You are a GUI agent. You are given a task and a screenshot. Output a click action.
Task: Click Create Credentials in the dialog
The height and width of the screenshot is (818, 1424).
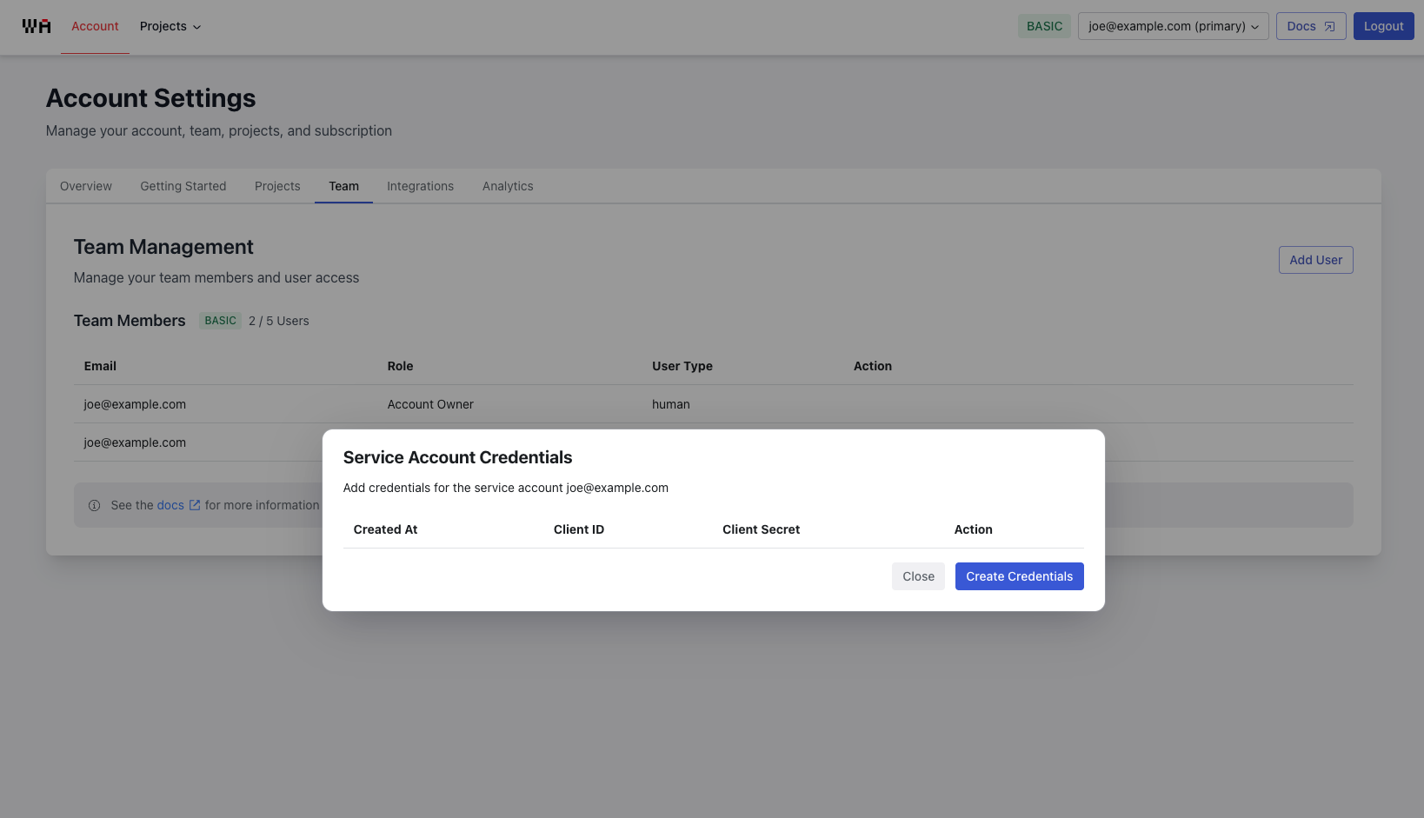click(x=1019, y=576)
